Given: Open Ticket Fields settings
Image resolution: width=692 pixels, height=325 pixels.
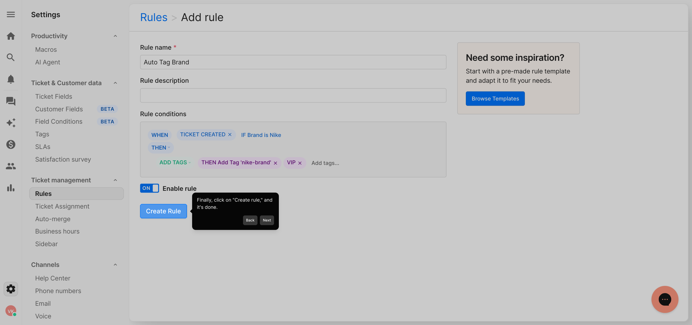Looking at the screenshot, I should 54,97.
